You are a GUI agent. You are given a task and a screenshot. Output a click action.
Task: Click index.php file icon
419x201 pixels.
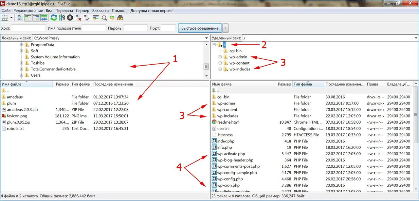click(x=214, y=141)
